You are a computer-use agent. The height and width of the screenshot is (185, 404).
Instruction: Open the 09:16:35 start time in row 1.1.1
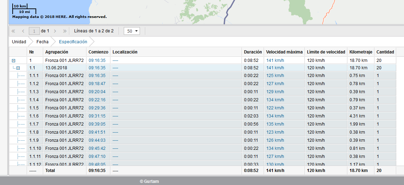pyautogui.click(x=97, y=76)
